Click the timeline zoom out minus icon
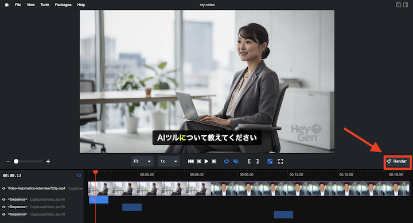The height and width of the screenshot is (223, 413). [x=8, y=161]
